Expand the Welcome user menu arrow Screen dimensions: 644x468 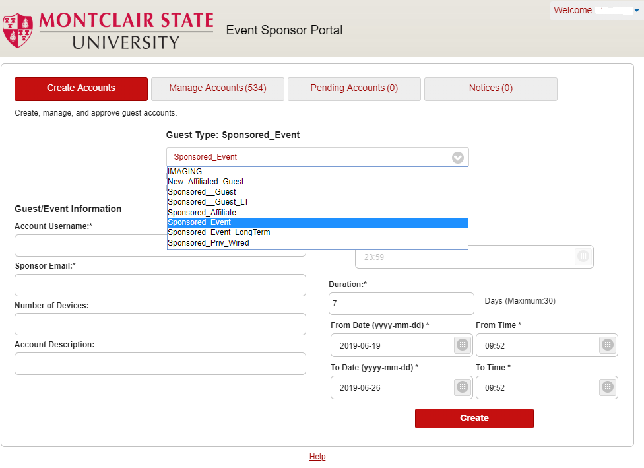[x=636, y=11]
